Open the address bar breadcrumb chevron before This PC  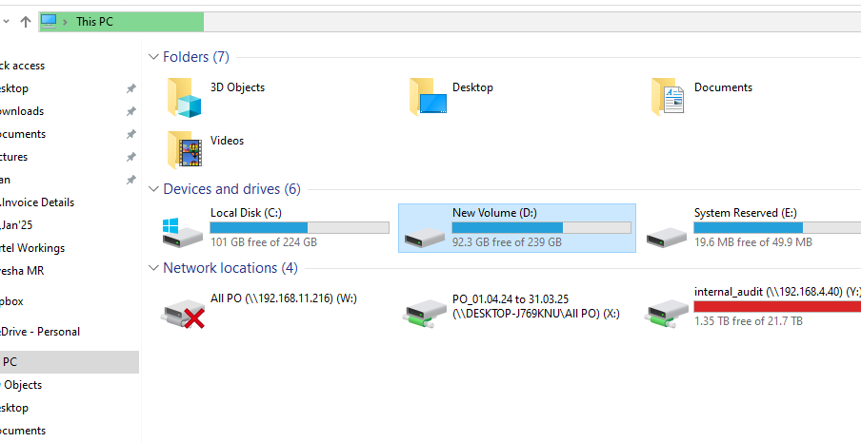click(x=66, y=22)
